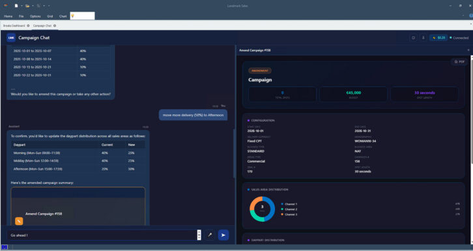Click the Total Spots stat card

tap(282, 94)
